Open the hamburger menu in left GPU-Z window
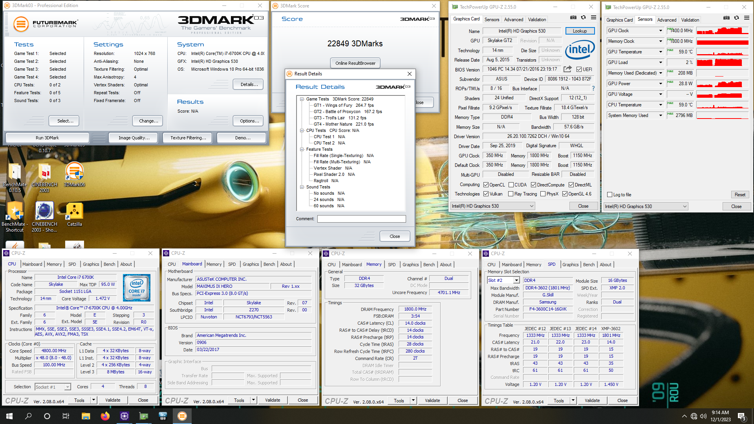This screenshot has width=754, height=424. [x=593, y=18]
